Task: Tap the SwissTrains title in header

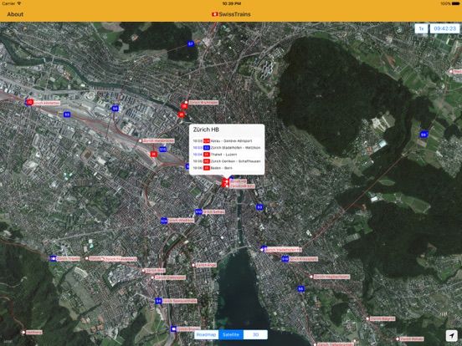Action: pos(231,14)
